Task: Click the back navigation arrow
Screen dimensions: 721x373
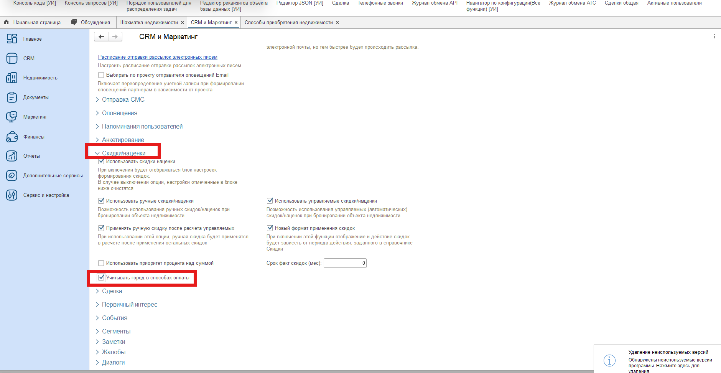Action: coord(101,37)
